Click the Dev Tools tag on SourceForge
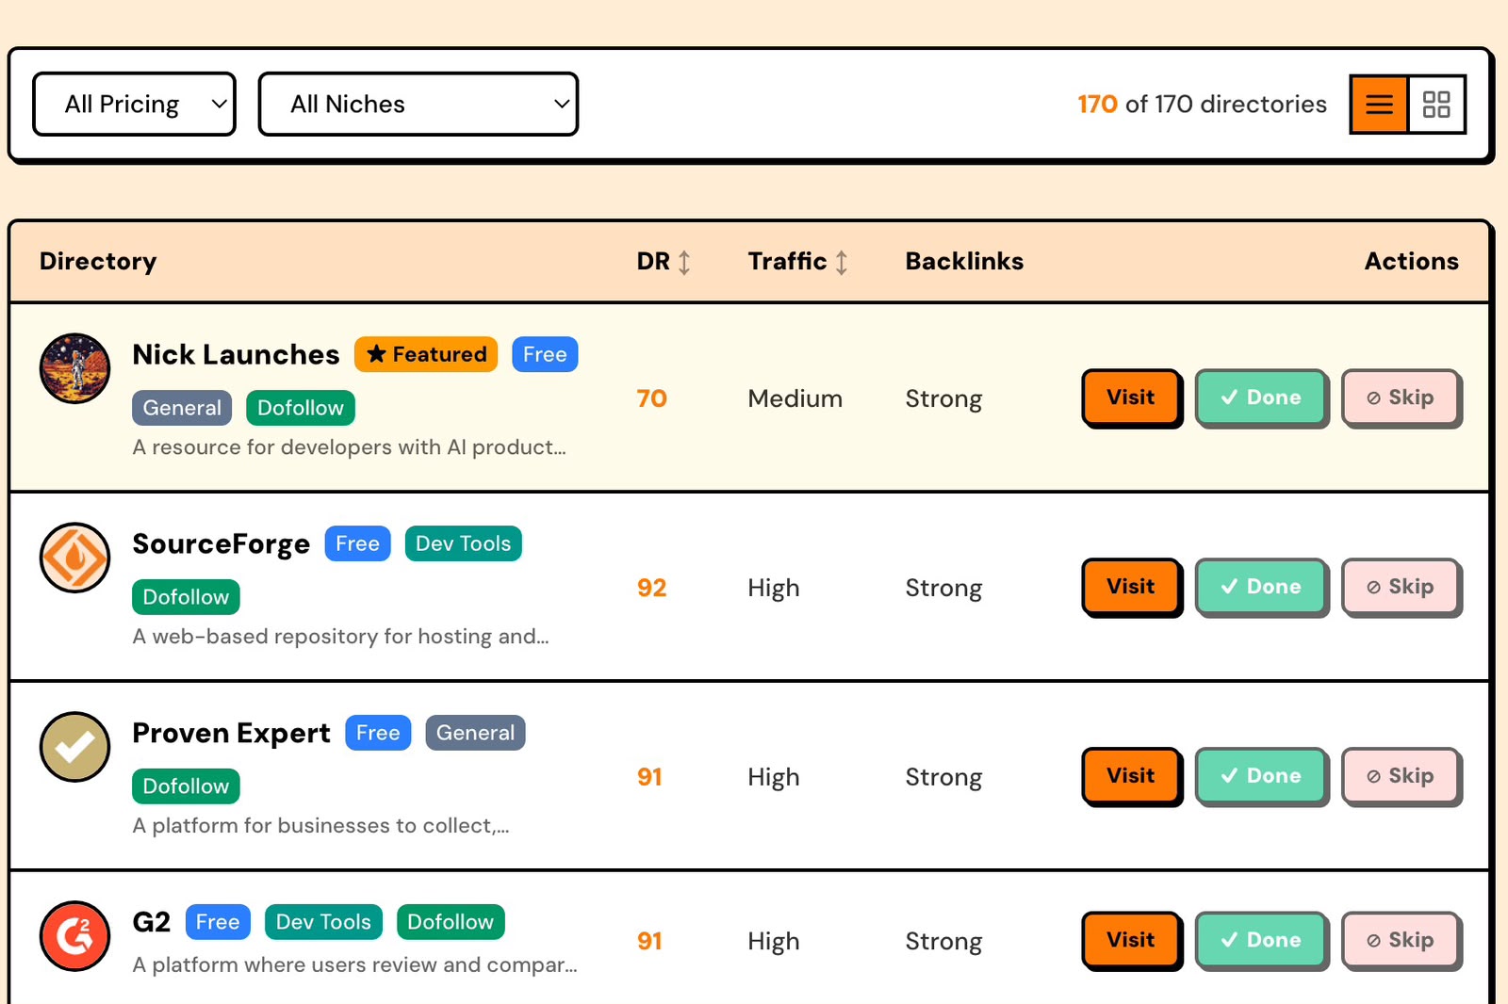Viewport: 1508px width, 1004px height. pos(463,543)
